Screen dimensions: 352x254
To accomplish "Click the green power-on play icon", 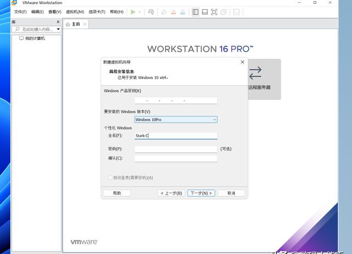I will (133, 12).
